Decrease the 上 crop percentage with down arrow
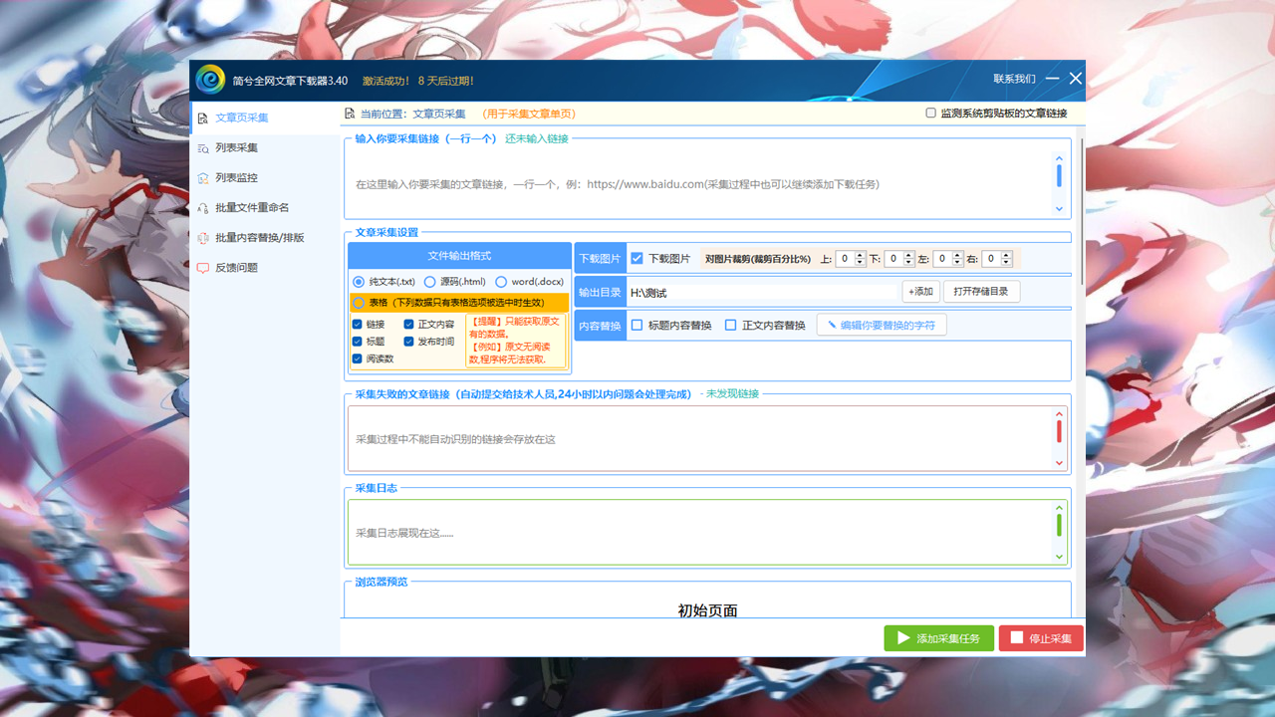This screenshot has width=1275, height=717. (x=861, y=263)
